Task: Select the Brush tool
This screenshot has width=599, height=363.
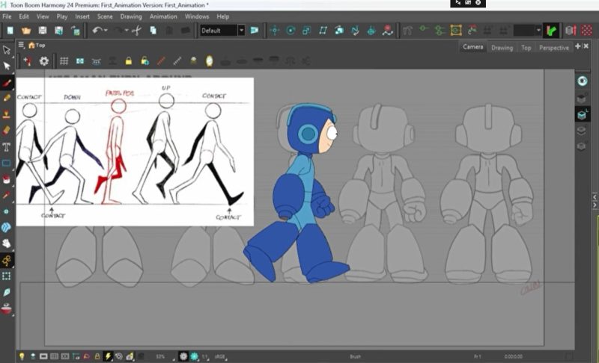Action: 7,82
